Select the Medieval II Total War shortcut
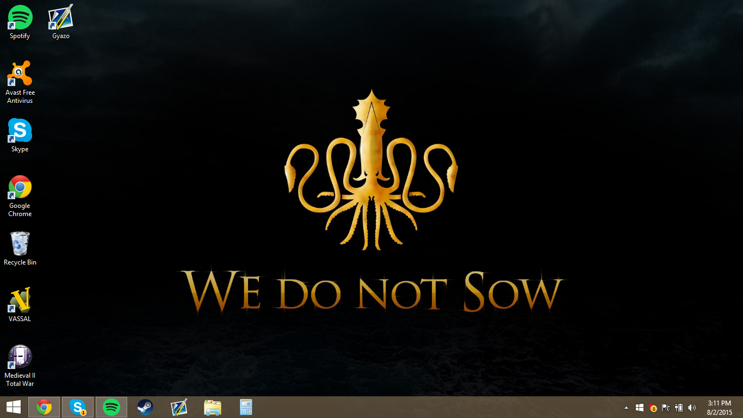 [x=20, y=366]
